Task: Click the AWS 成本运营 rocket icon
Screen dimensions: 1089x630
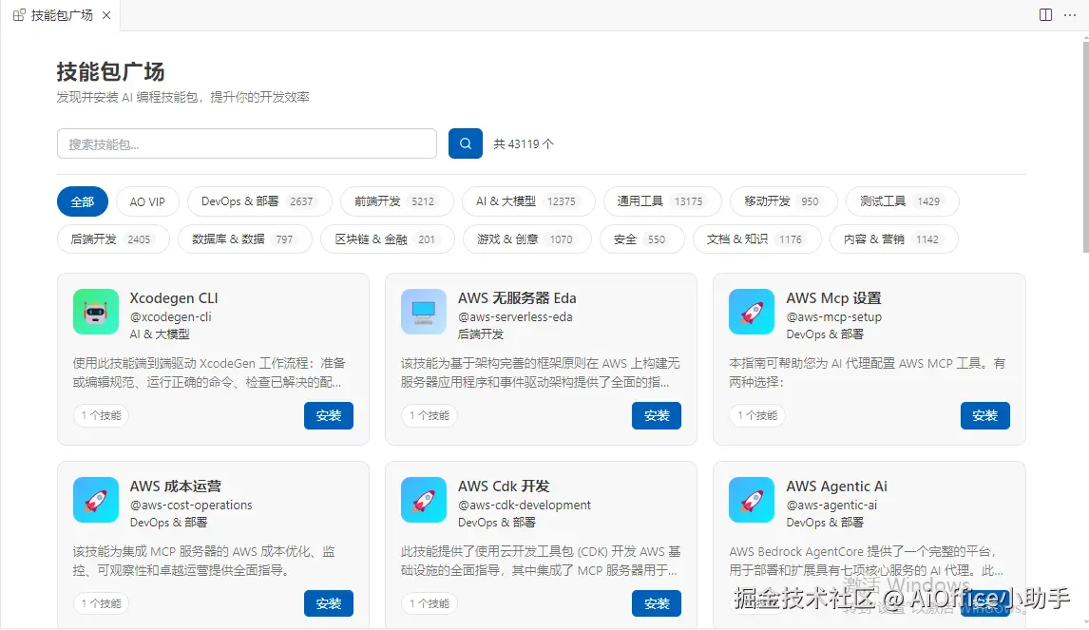Action: pos(96,500)
